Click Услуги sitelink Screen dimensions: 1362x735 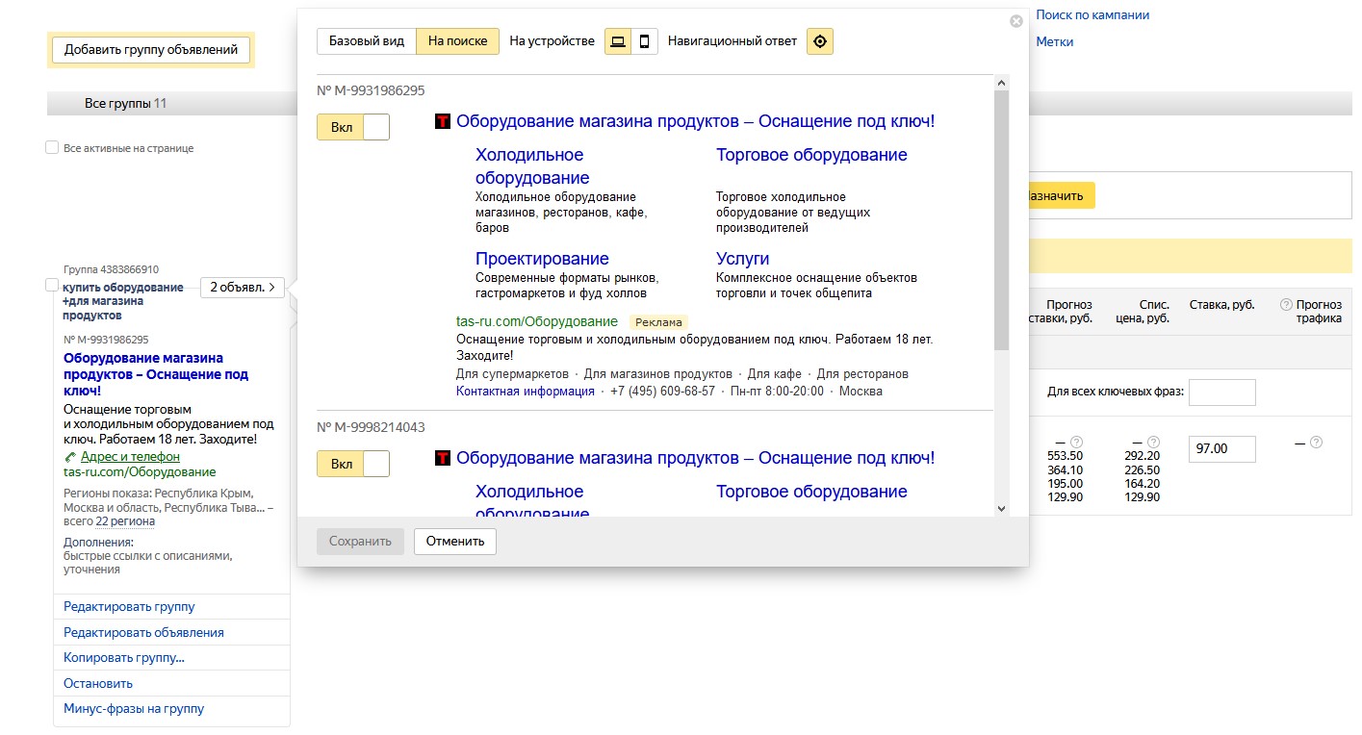click(743, 259)
